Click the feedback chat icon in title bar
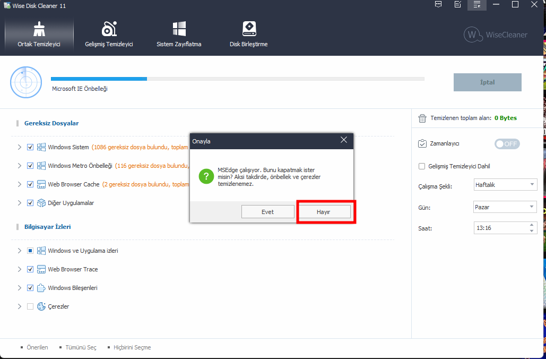The image size is (546, 359). pos(438,5)
